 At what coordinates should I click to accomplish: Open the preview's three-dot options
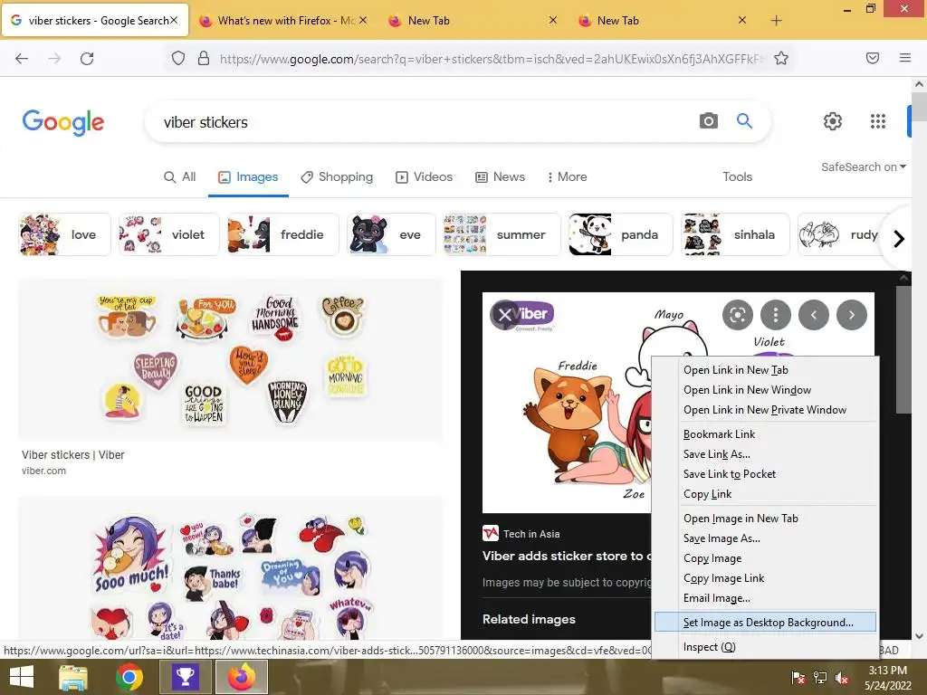[776, 315]
